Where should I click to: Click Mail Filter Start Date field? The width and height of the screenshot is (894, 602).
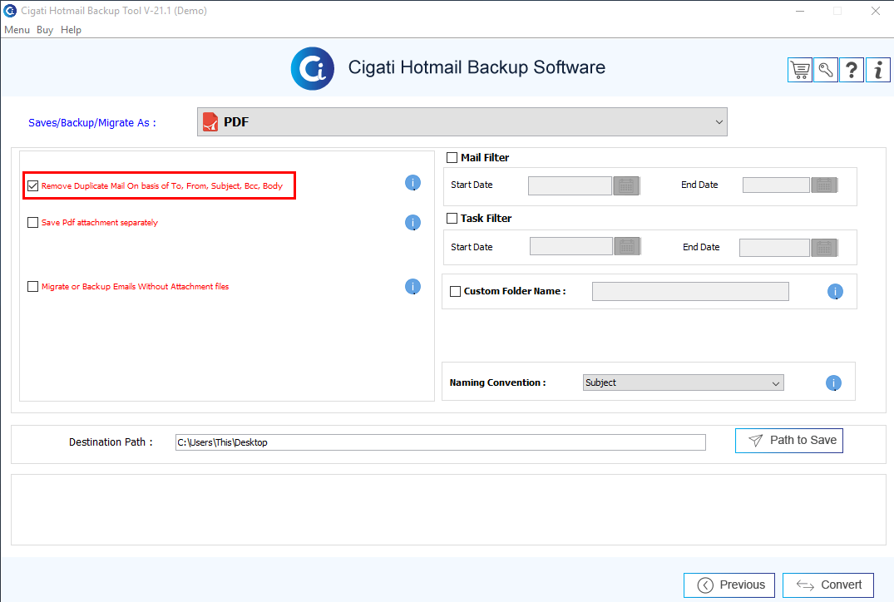point(570,186)
